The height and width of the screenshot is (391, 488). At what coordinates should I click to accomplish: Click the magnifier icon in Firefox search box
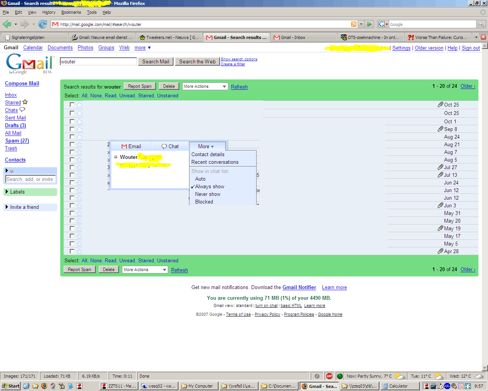click(481, 24)
